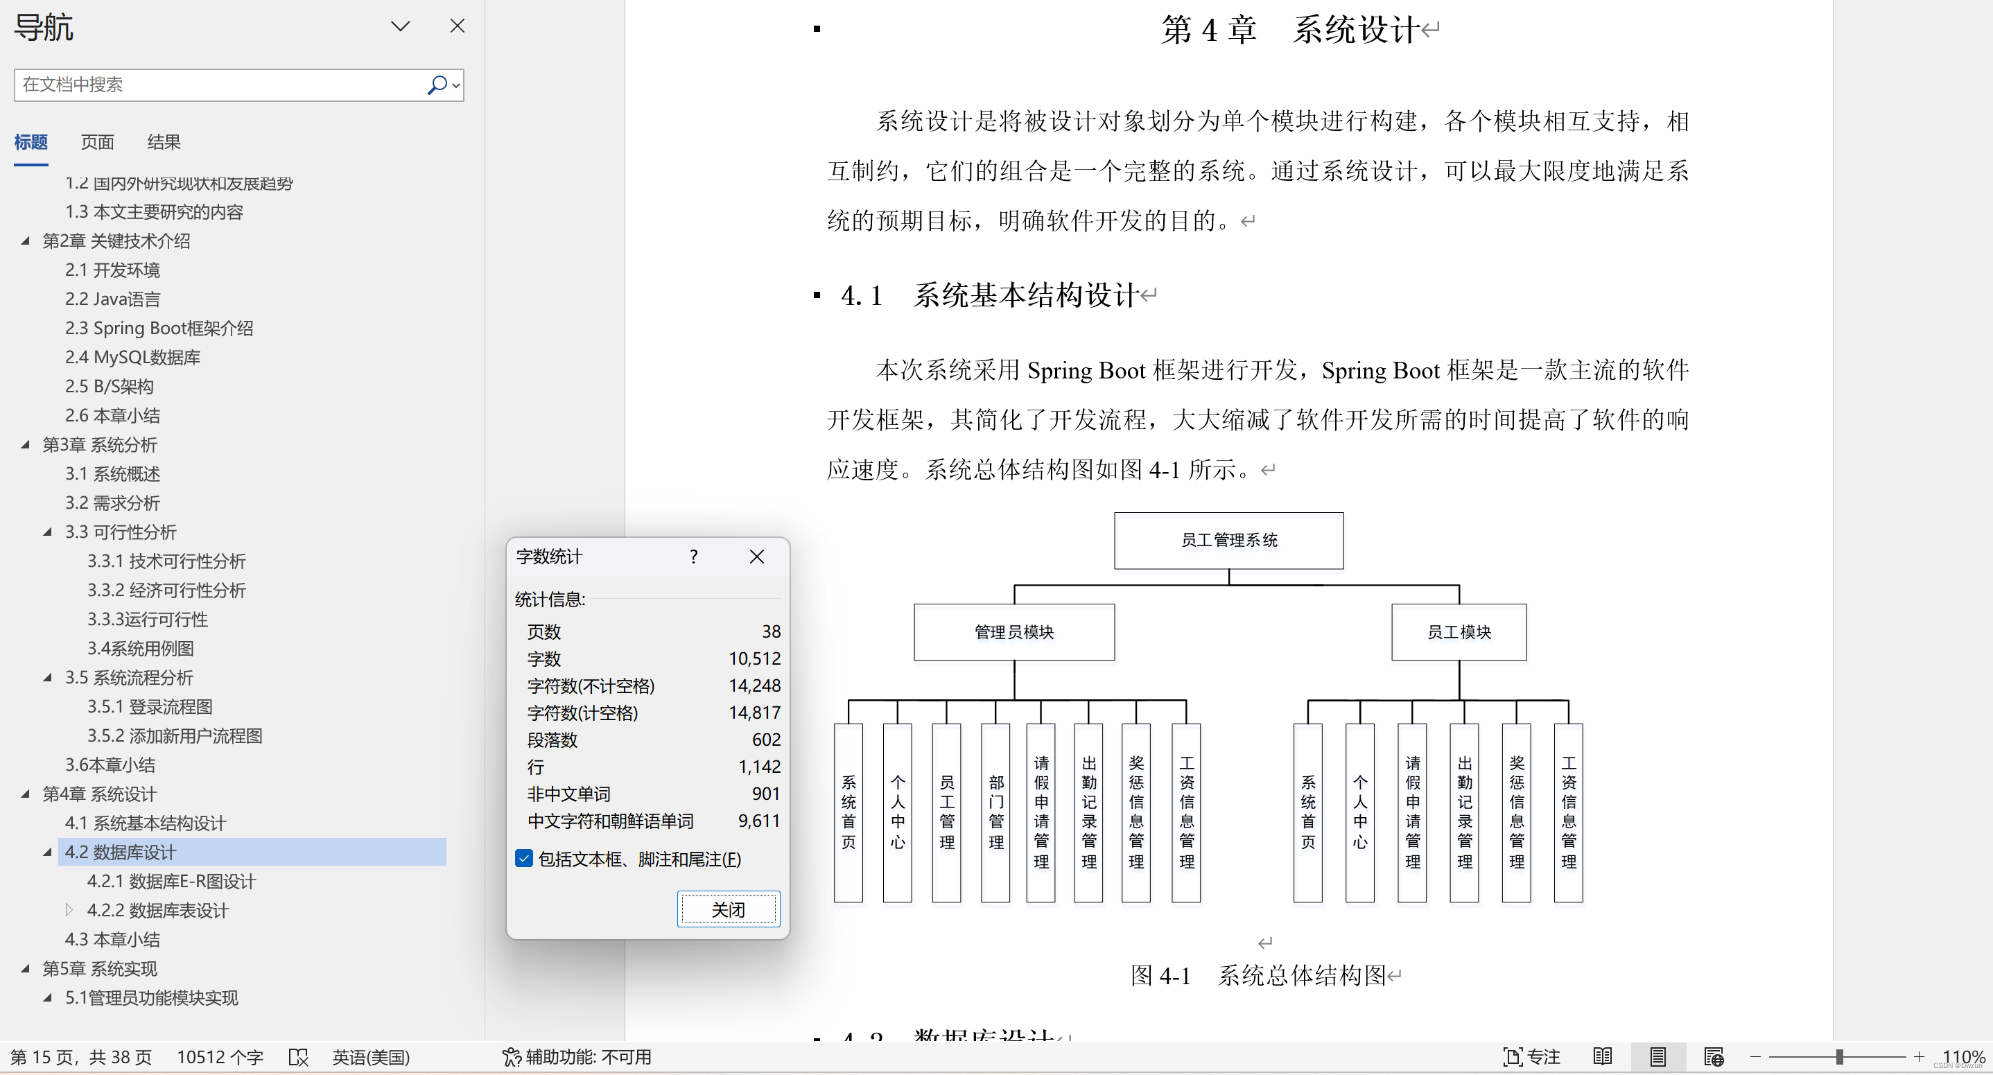Click language indicator 英语(美国)
The image size is (1993, 1075).
pos(371,1057)
